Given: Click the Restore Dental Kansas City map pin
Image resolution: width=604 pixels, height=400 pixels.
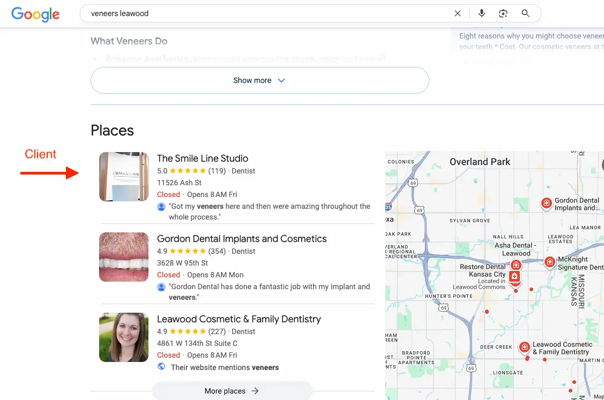Looking at the screenshot, I should click(514, 276).
